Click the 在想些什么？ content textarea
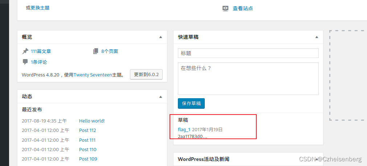The width and height of the screenshot is (367, 166). click(x=248, y=79)
